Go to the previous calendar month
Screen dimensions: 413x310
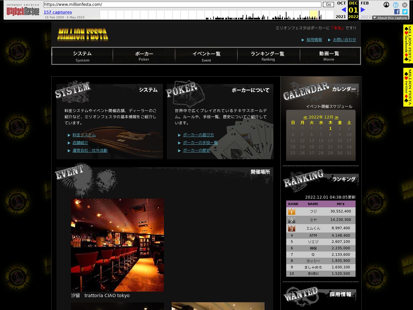tap(305, 117)
